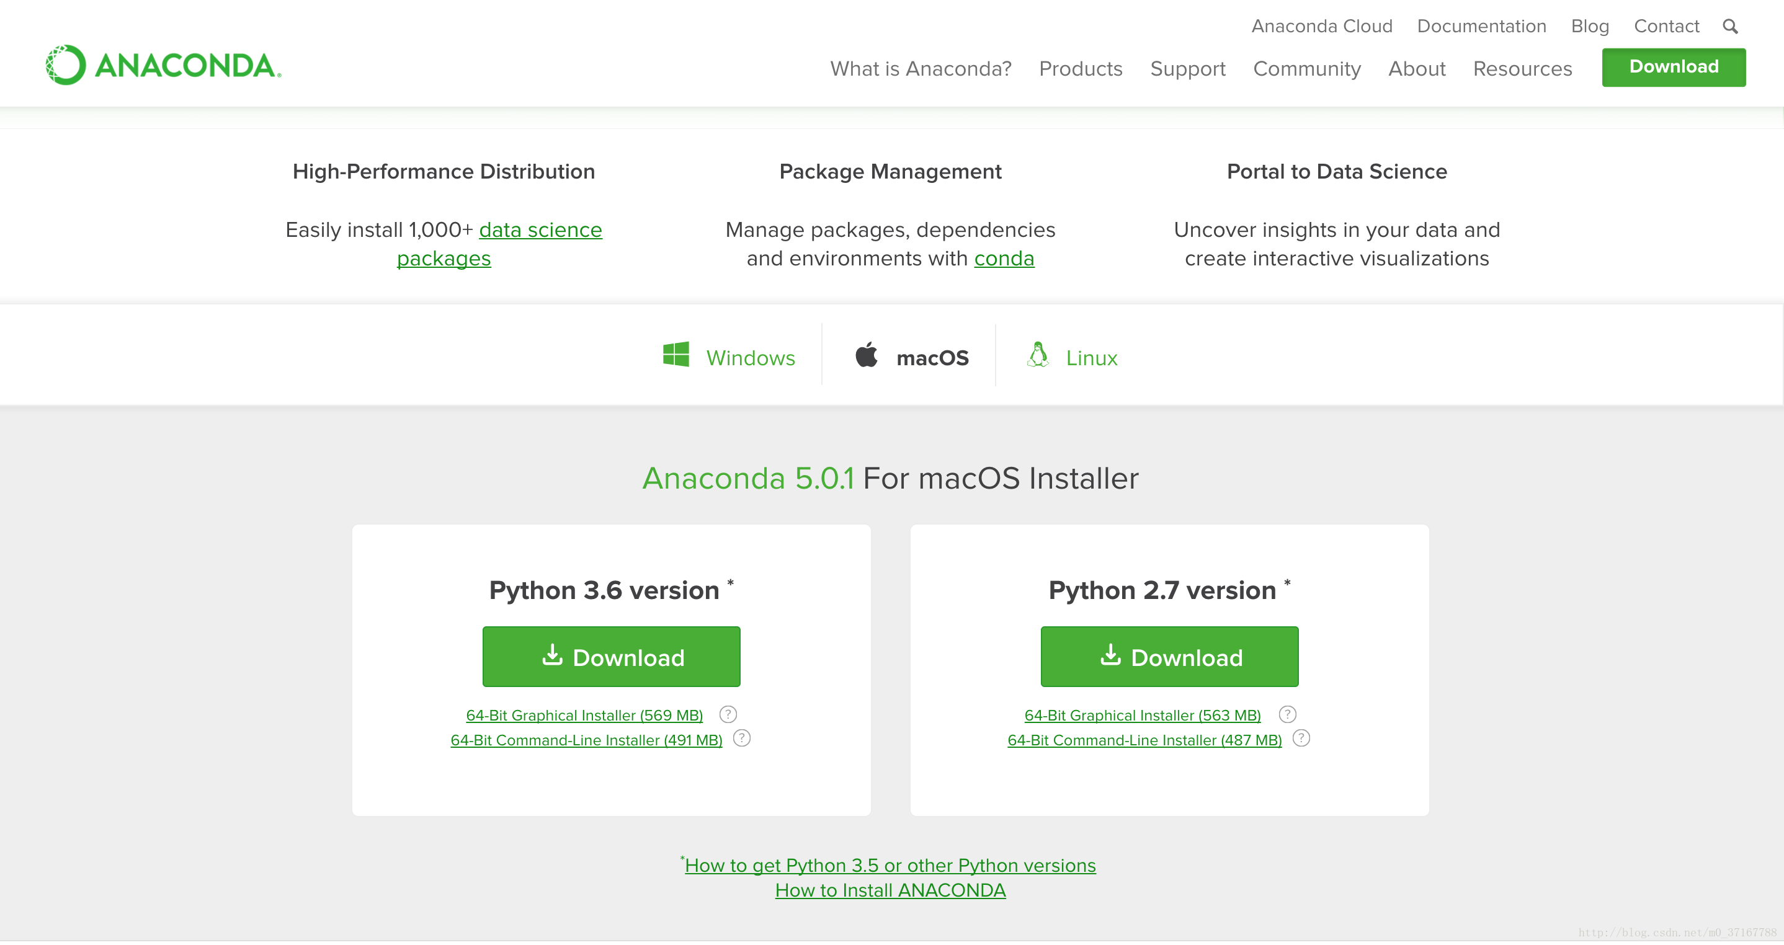Follow the conda link
Viewport: 1784px width, 945px height.
tap(1004, 258)
